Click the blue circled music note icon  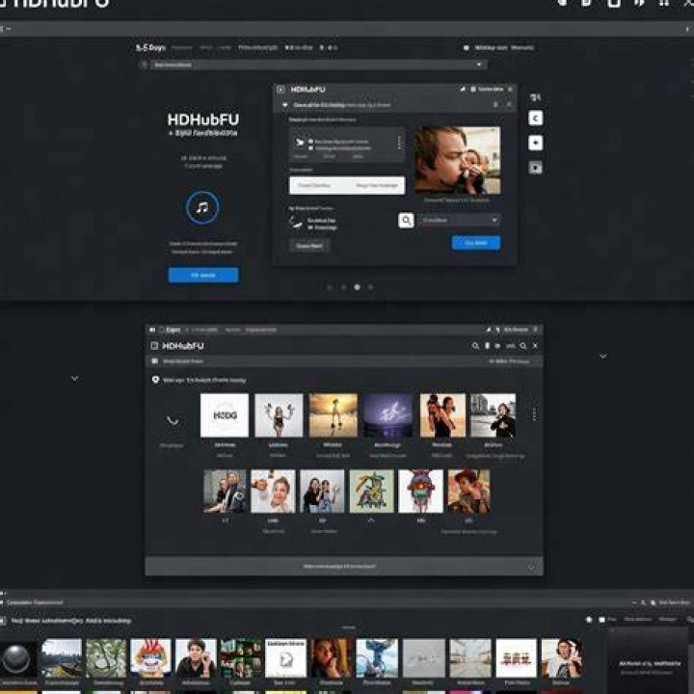pos(202,207)
